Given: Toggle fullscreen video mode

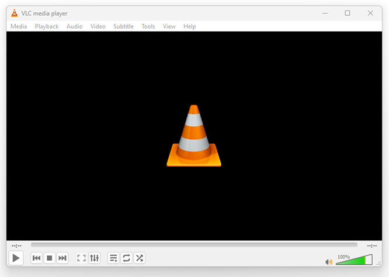Looking at the screenshot, I should [81, 258].
